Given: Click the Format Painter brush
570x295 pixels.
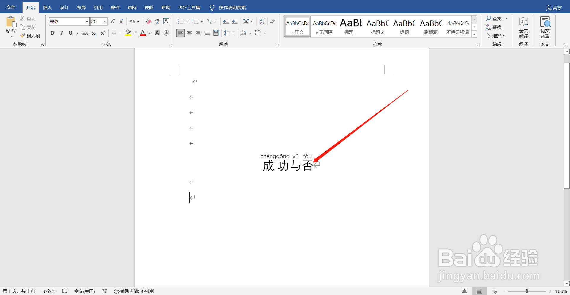Looking at the screenshot, I should pyautogui.click(x=23, y=36).
